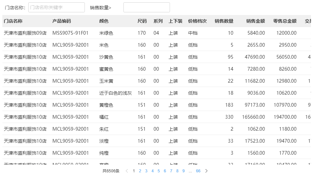Viewport: 314px width, 176px height.
Task: Jump to page 3
Action: pos(146,171)
